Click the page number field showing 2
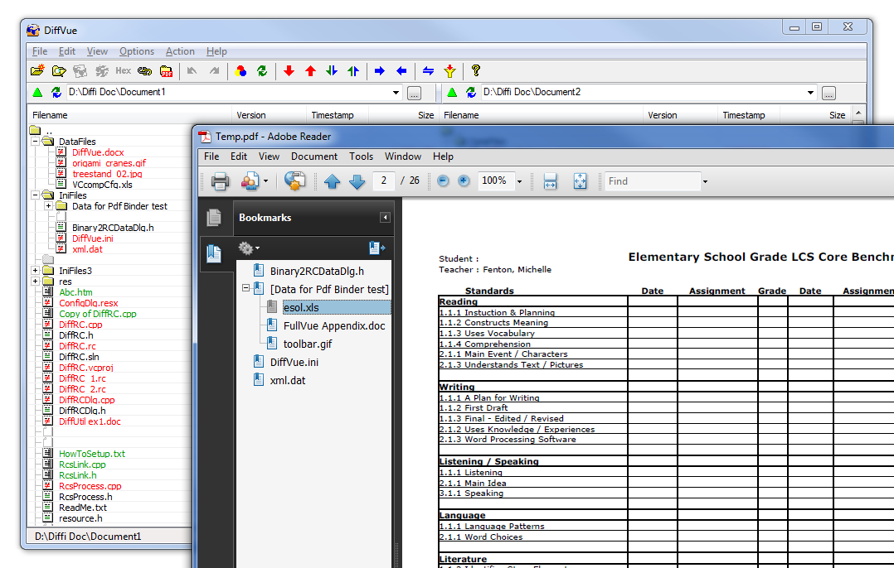The height and width of the screenshot is (568, 894). tap(384, 181)
